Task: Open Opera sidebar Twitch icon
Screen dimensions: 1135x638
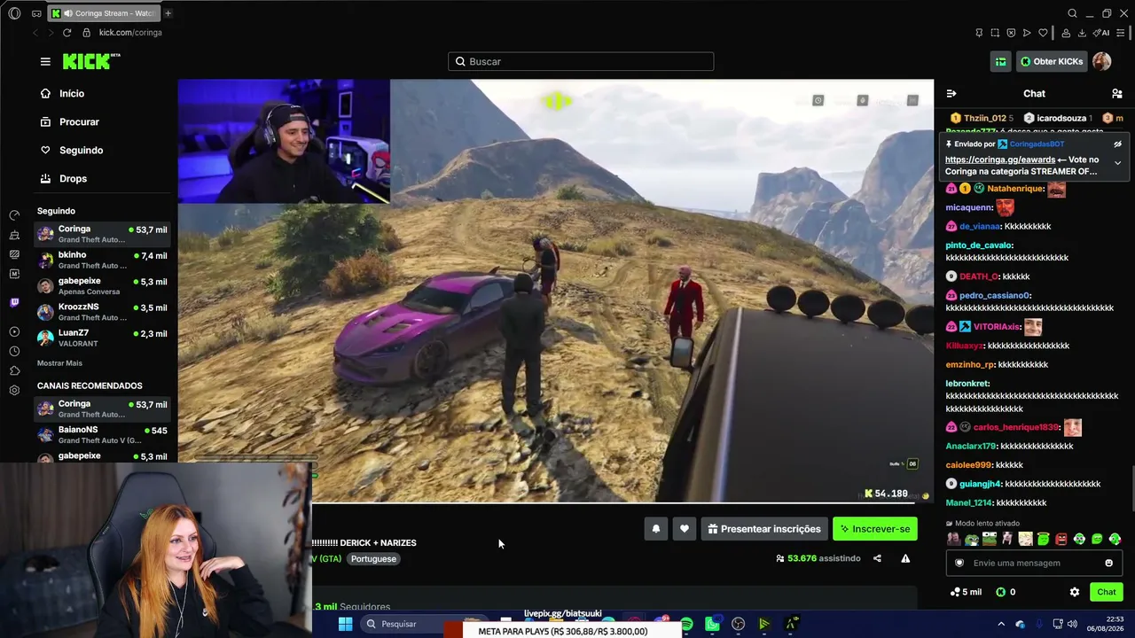Action: 14,303
